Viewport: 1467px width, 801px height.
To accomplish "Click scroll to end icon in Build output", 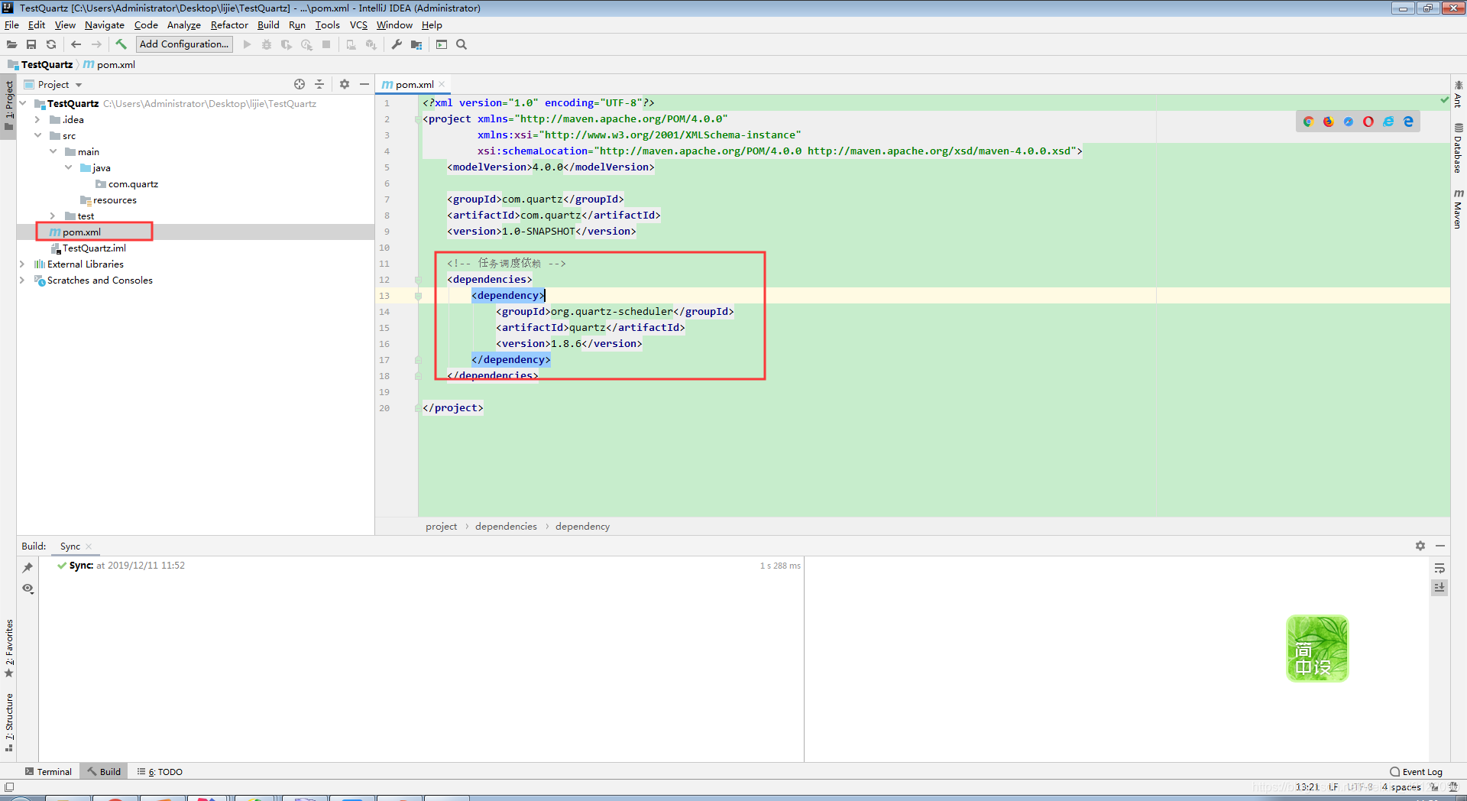I will [x=1439, y=587].
